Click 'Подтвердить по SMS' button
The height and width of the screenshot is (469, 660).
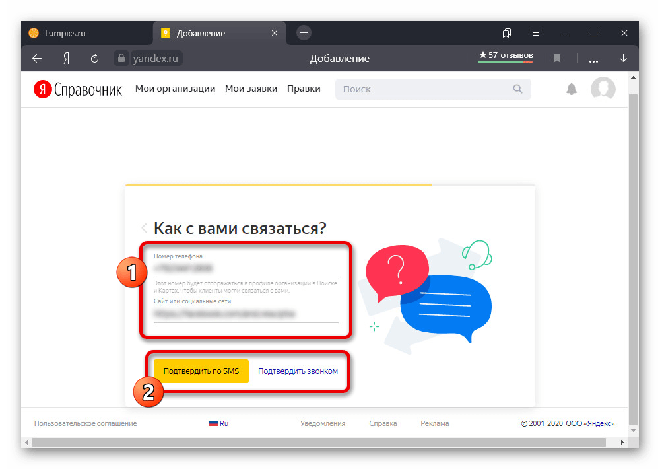(201, 371)
